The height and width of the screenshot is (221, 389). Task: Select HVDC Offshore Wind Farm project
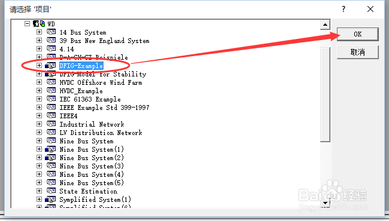pyautogui.click(x=101, y=82)
